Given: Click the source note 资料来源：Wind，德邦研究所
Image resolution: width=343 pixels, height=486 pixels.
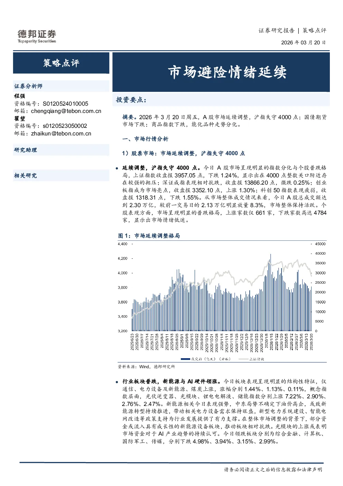Looking at the screenshot, I should pyautogui.click(x=146, y=366).
